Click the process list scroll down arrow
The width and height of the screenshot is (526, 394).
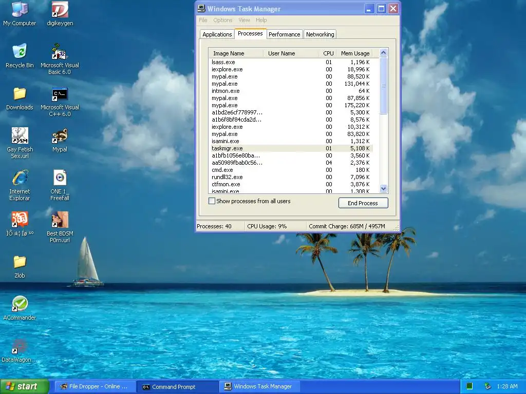[383, 189]
